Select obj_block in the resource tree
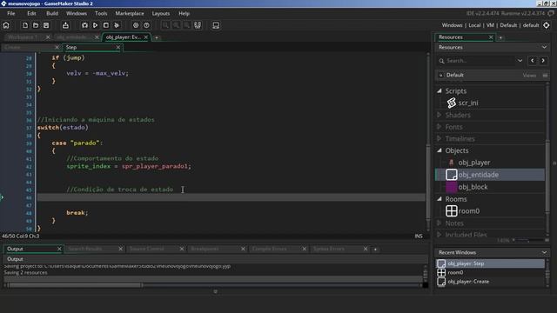The height and width of the screenshot is (313, 557). (x=473, y=187)
